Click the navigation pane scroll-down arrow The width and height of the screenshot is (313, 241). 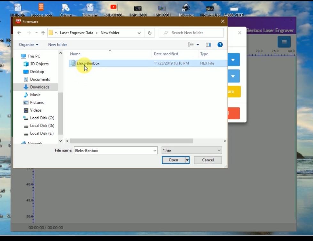click(x=60, y=141)
